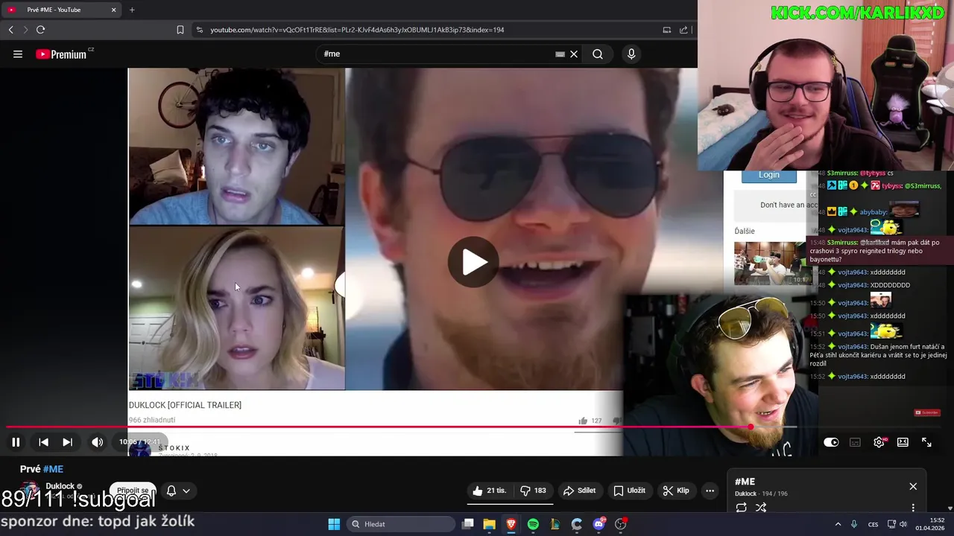Open player settings gear icon
Viewport: 954px width, 536px height.
(879, 442)
